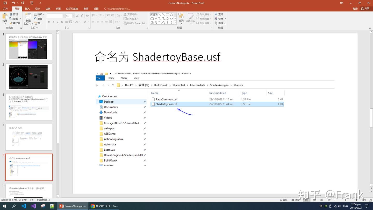Image resolution: width=373 pixels, height=210 pixels.
Task: Open the 视图 ribbon tab
Action: coord(96,9)
